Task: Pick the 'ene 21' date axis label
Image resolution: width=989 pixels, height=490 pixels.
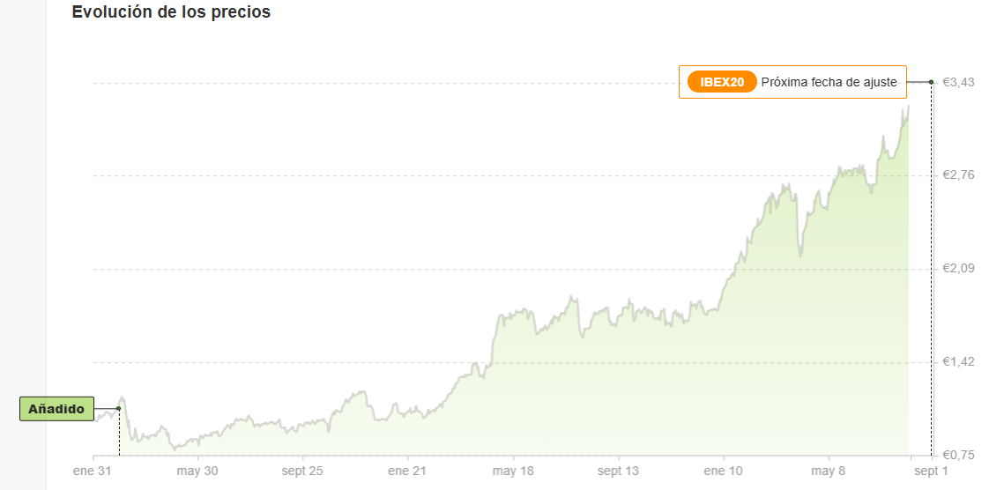Action: coord(407,471)
